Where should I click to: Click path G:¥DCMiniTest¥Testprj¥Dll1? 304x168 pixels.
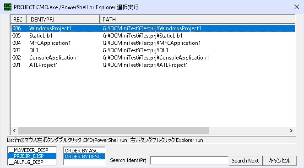point(136,50)
